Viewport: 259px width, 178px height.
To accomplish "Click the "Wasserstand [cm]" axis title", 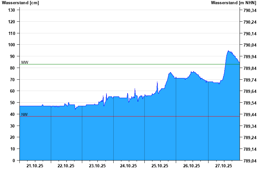I will coord(20,3).
